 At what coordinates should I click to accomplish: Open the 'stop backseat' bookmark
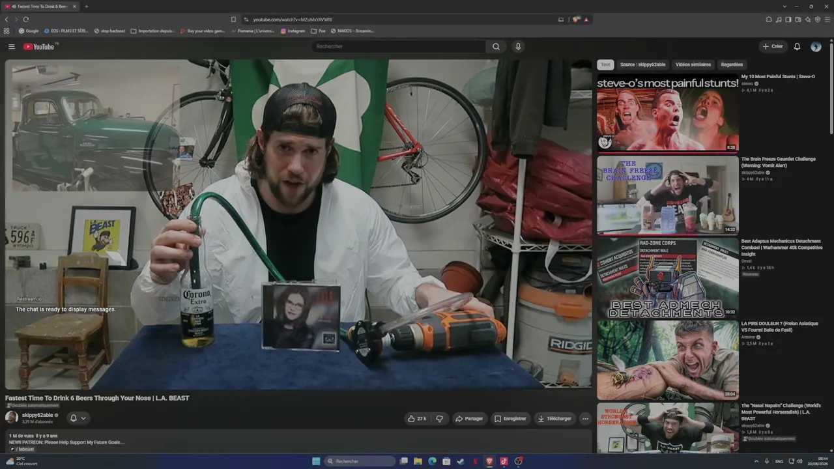[x=109, y=31]
